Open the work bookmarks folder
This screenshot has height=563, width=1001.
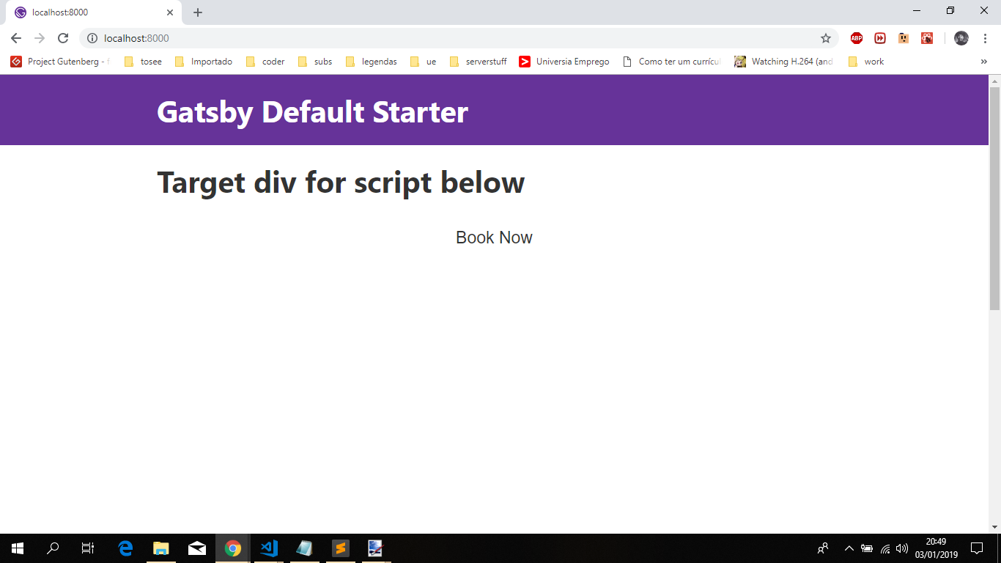[x=866, y=62]
